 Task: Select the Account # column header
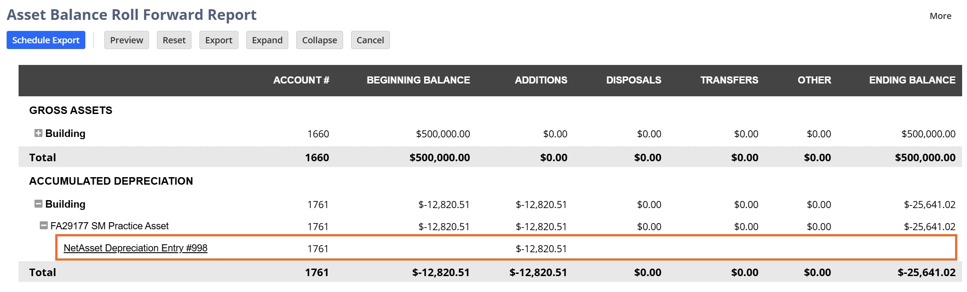(x=301, y=80)
